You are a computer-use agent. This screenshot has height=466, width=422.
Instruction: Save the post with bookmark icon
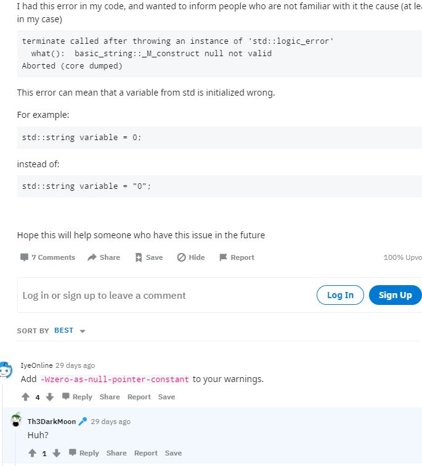[x=139, y=257]
